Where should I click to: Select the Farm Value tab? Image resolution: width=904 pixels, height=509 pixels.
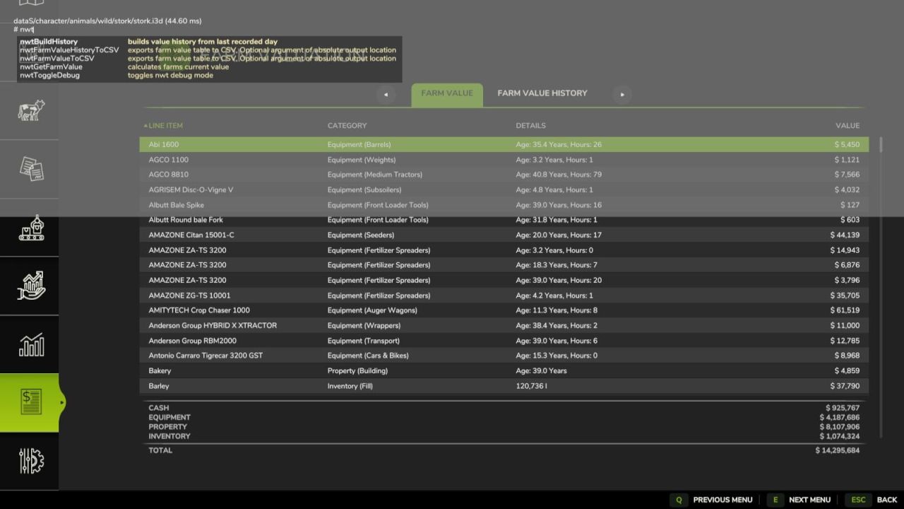click(447, 94)
